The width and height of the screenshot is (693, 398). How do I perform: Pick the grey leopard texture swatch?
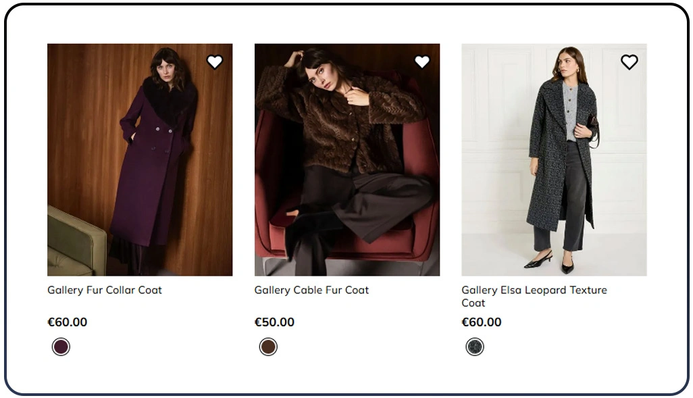point(475,347)
